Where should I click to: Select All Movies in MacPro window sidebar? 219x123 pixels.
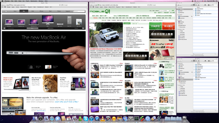pyautogui.click(x=182, y=38)
